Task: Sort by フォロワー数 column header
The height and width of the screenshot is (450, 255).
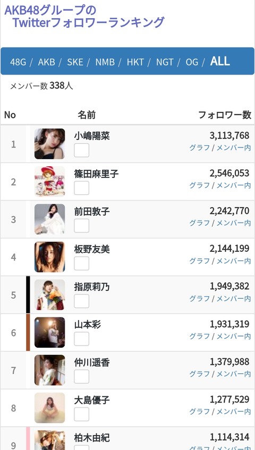Action: coord(225,115)
